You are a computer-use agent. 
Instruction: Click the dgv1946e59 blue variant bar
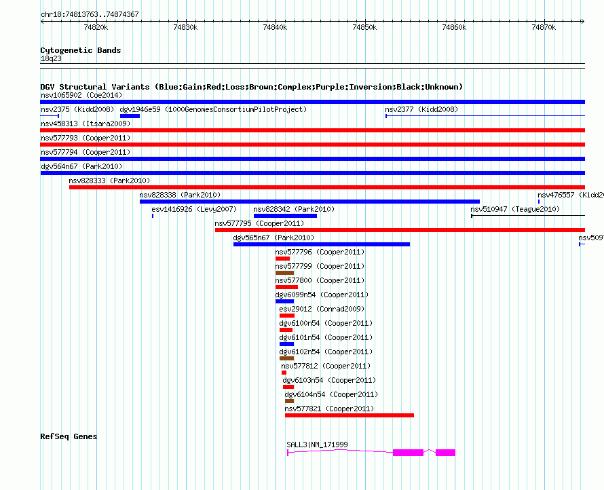click(x=130, y=116)
